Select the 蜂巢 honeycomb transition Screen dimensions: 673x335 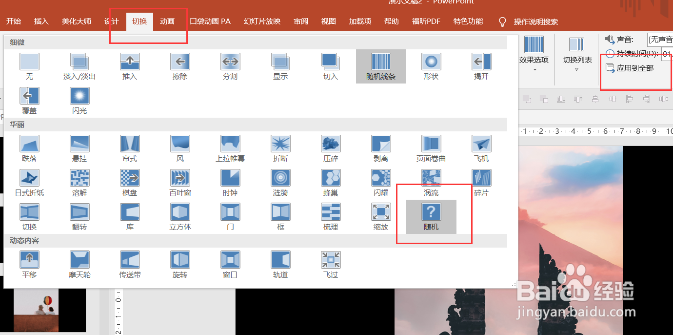click(331, 183)
